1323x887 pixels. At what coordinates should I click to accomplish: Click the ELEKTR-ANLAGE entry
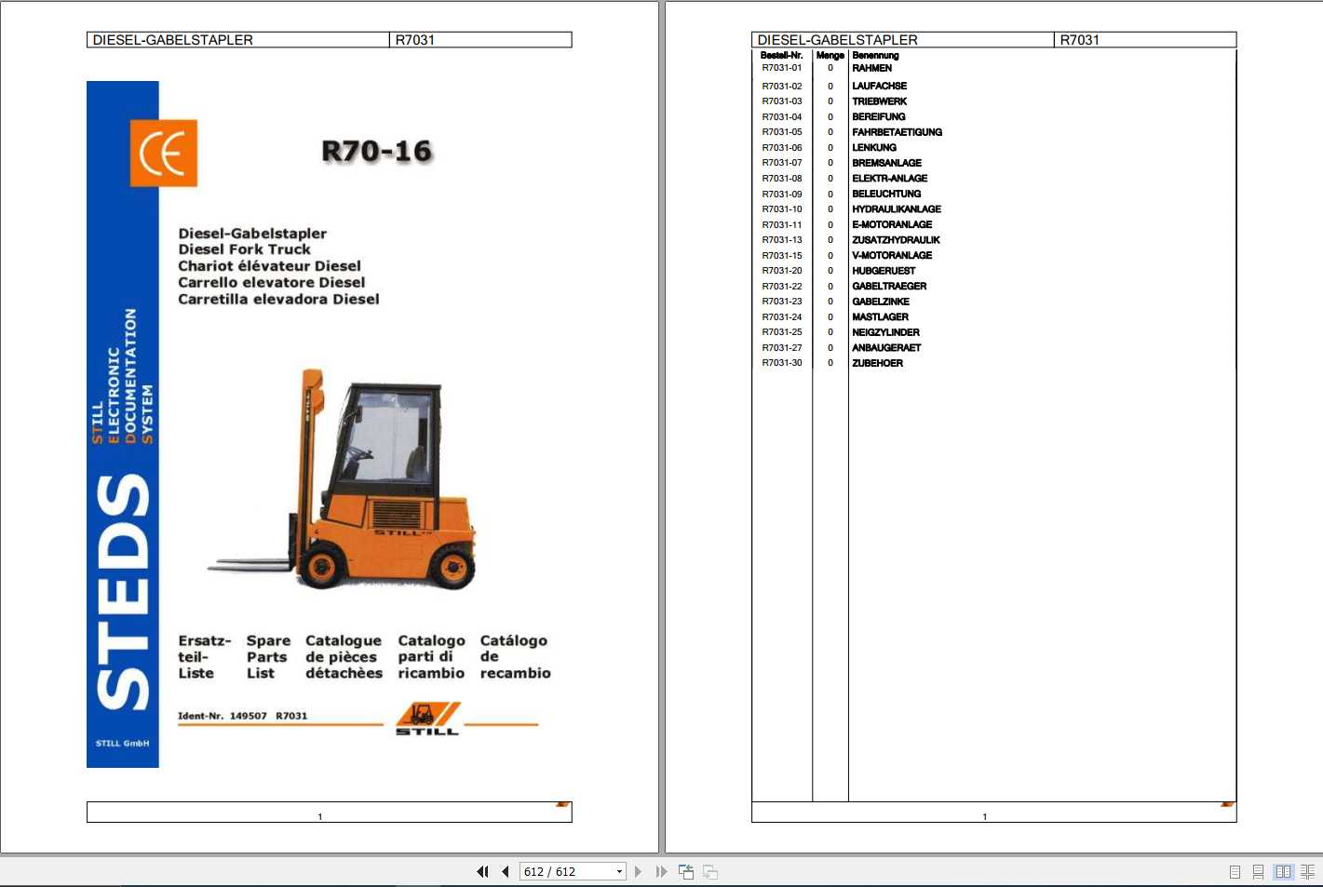(889, 179)
